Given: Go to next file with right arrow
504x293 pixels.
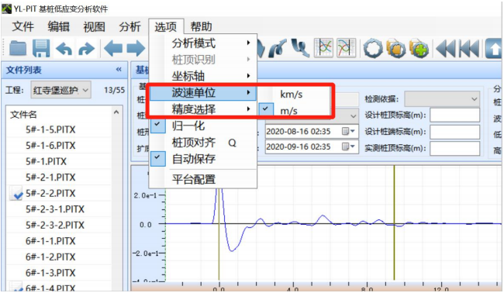Looking at the screenshot, I should pos(136,49).
